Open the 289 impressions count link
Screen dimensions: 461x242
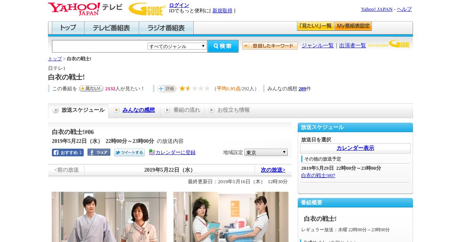[302, 89]
